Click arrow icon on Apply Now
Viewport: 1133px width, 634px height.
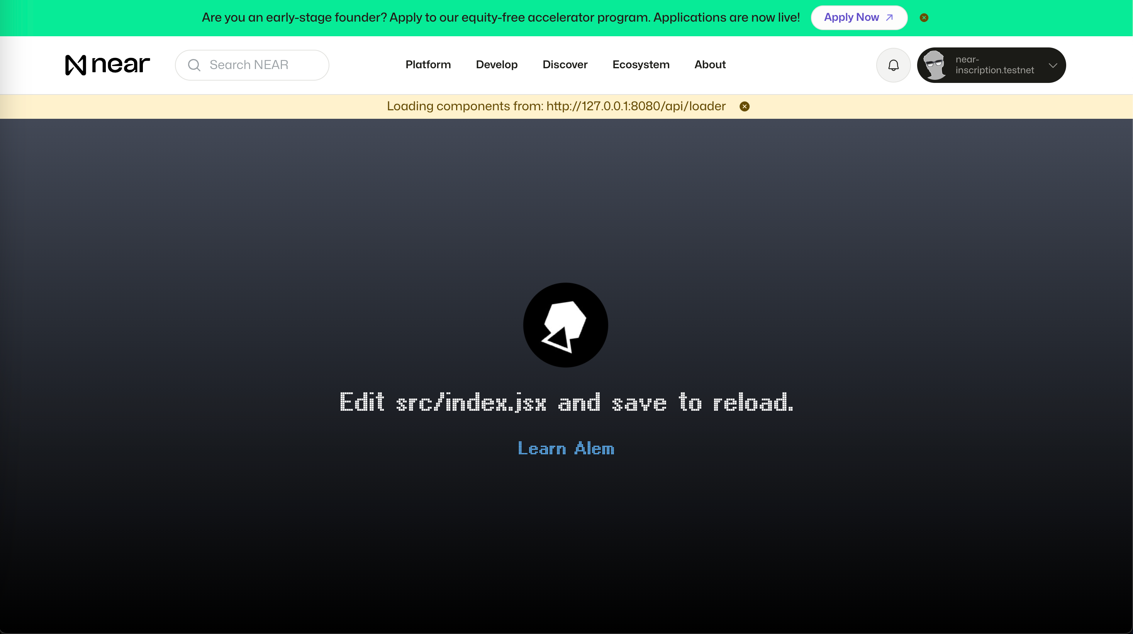coord(889,18)
